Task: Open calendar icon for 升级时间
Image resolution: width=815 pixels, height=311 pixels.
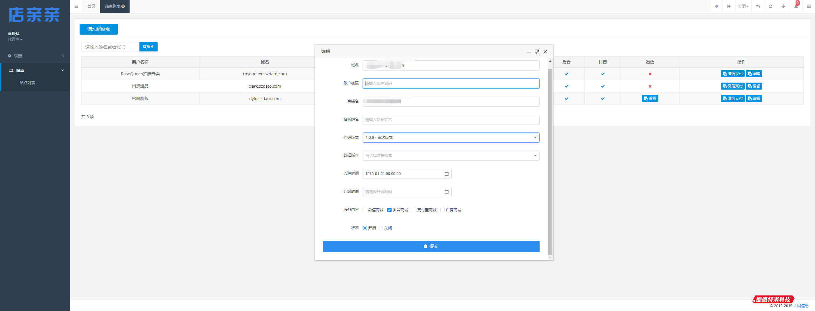Action: 447,192
